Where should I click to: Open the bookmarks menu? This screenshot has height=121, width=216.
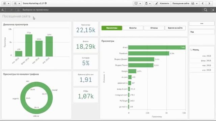coord(148,3)
